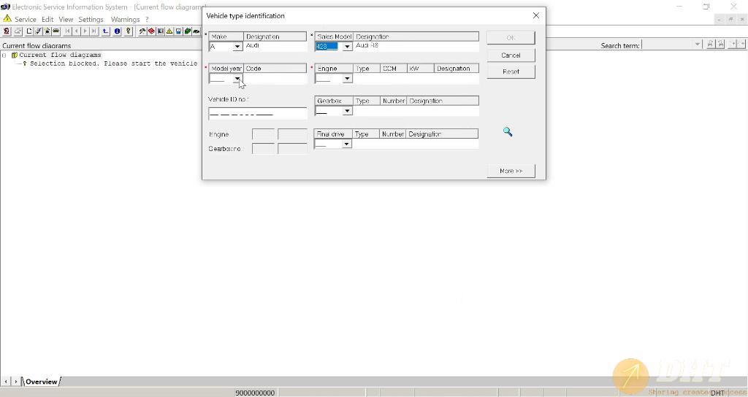Viewport: 748px width, 397px height.
Task: Open the Model year dropdown
Action: [x=237, y=79]
